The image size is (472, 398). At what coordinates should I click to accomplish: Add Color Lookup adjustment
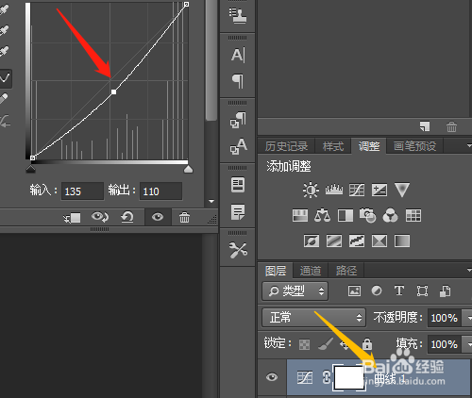point(413,216)
